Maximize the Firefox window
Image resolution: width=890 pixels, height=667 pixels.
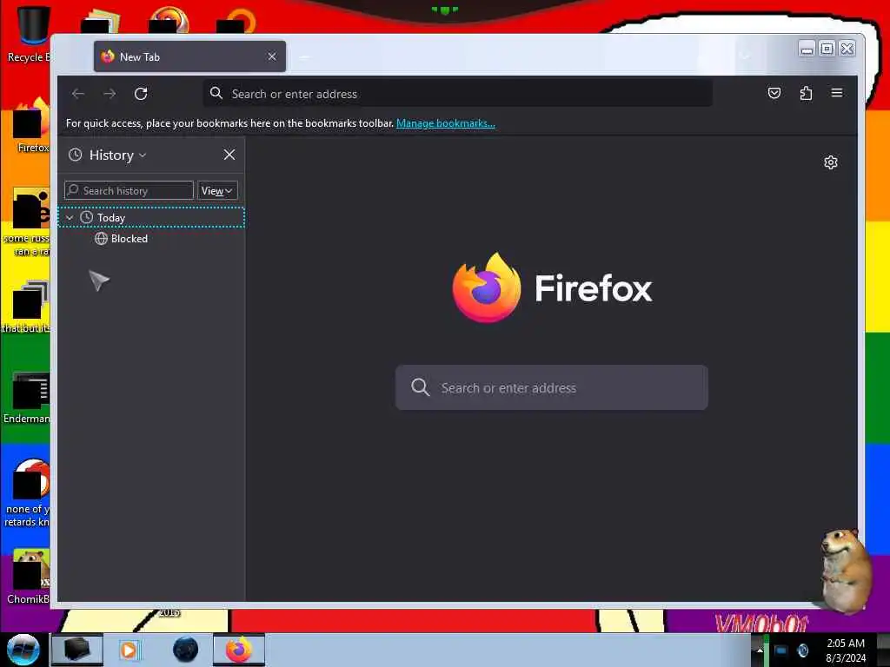click(827, 49)
